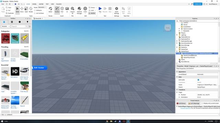Collapse the Appearance properties section
Screen dimensions: 220x123
(x=177, y=72)
